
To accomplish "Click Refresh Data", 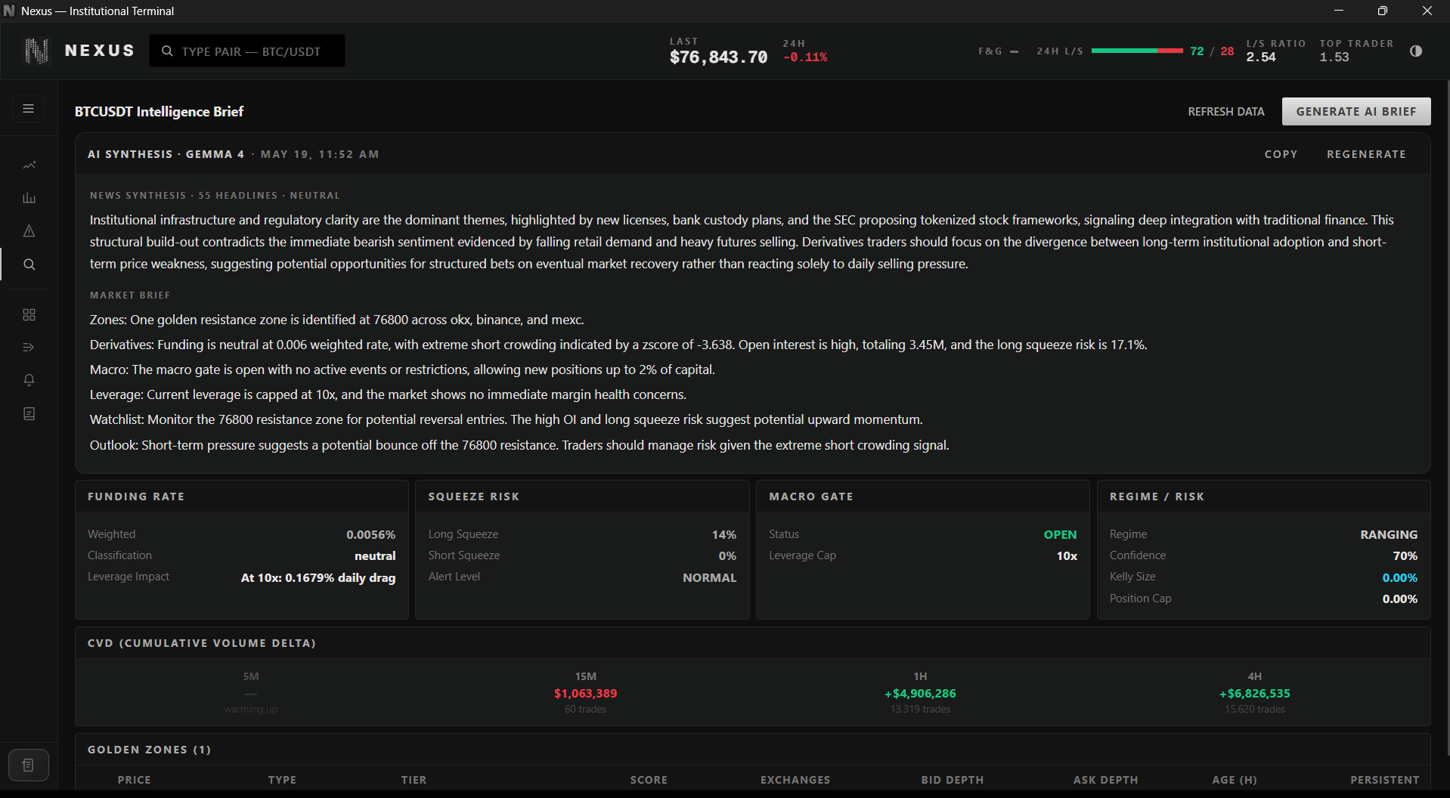I will click(1225, 112).
